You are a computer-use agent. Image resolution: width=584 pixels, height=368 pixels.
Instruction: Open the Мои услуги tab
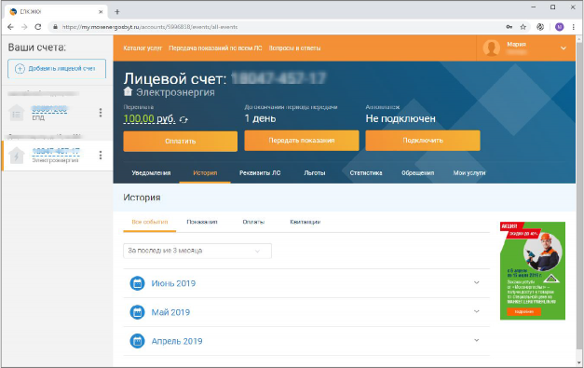click(x=469, y=173)
